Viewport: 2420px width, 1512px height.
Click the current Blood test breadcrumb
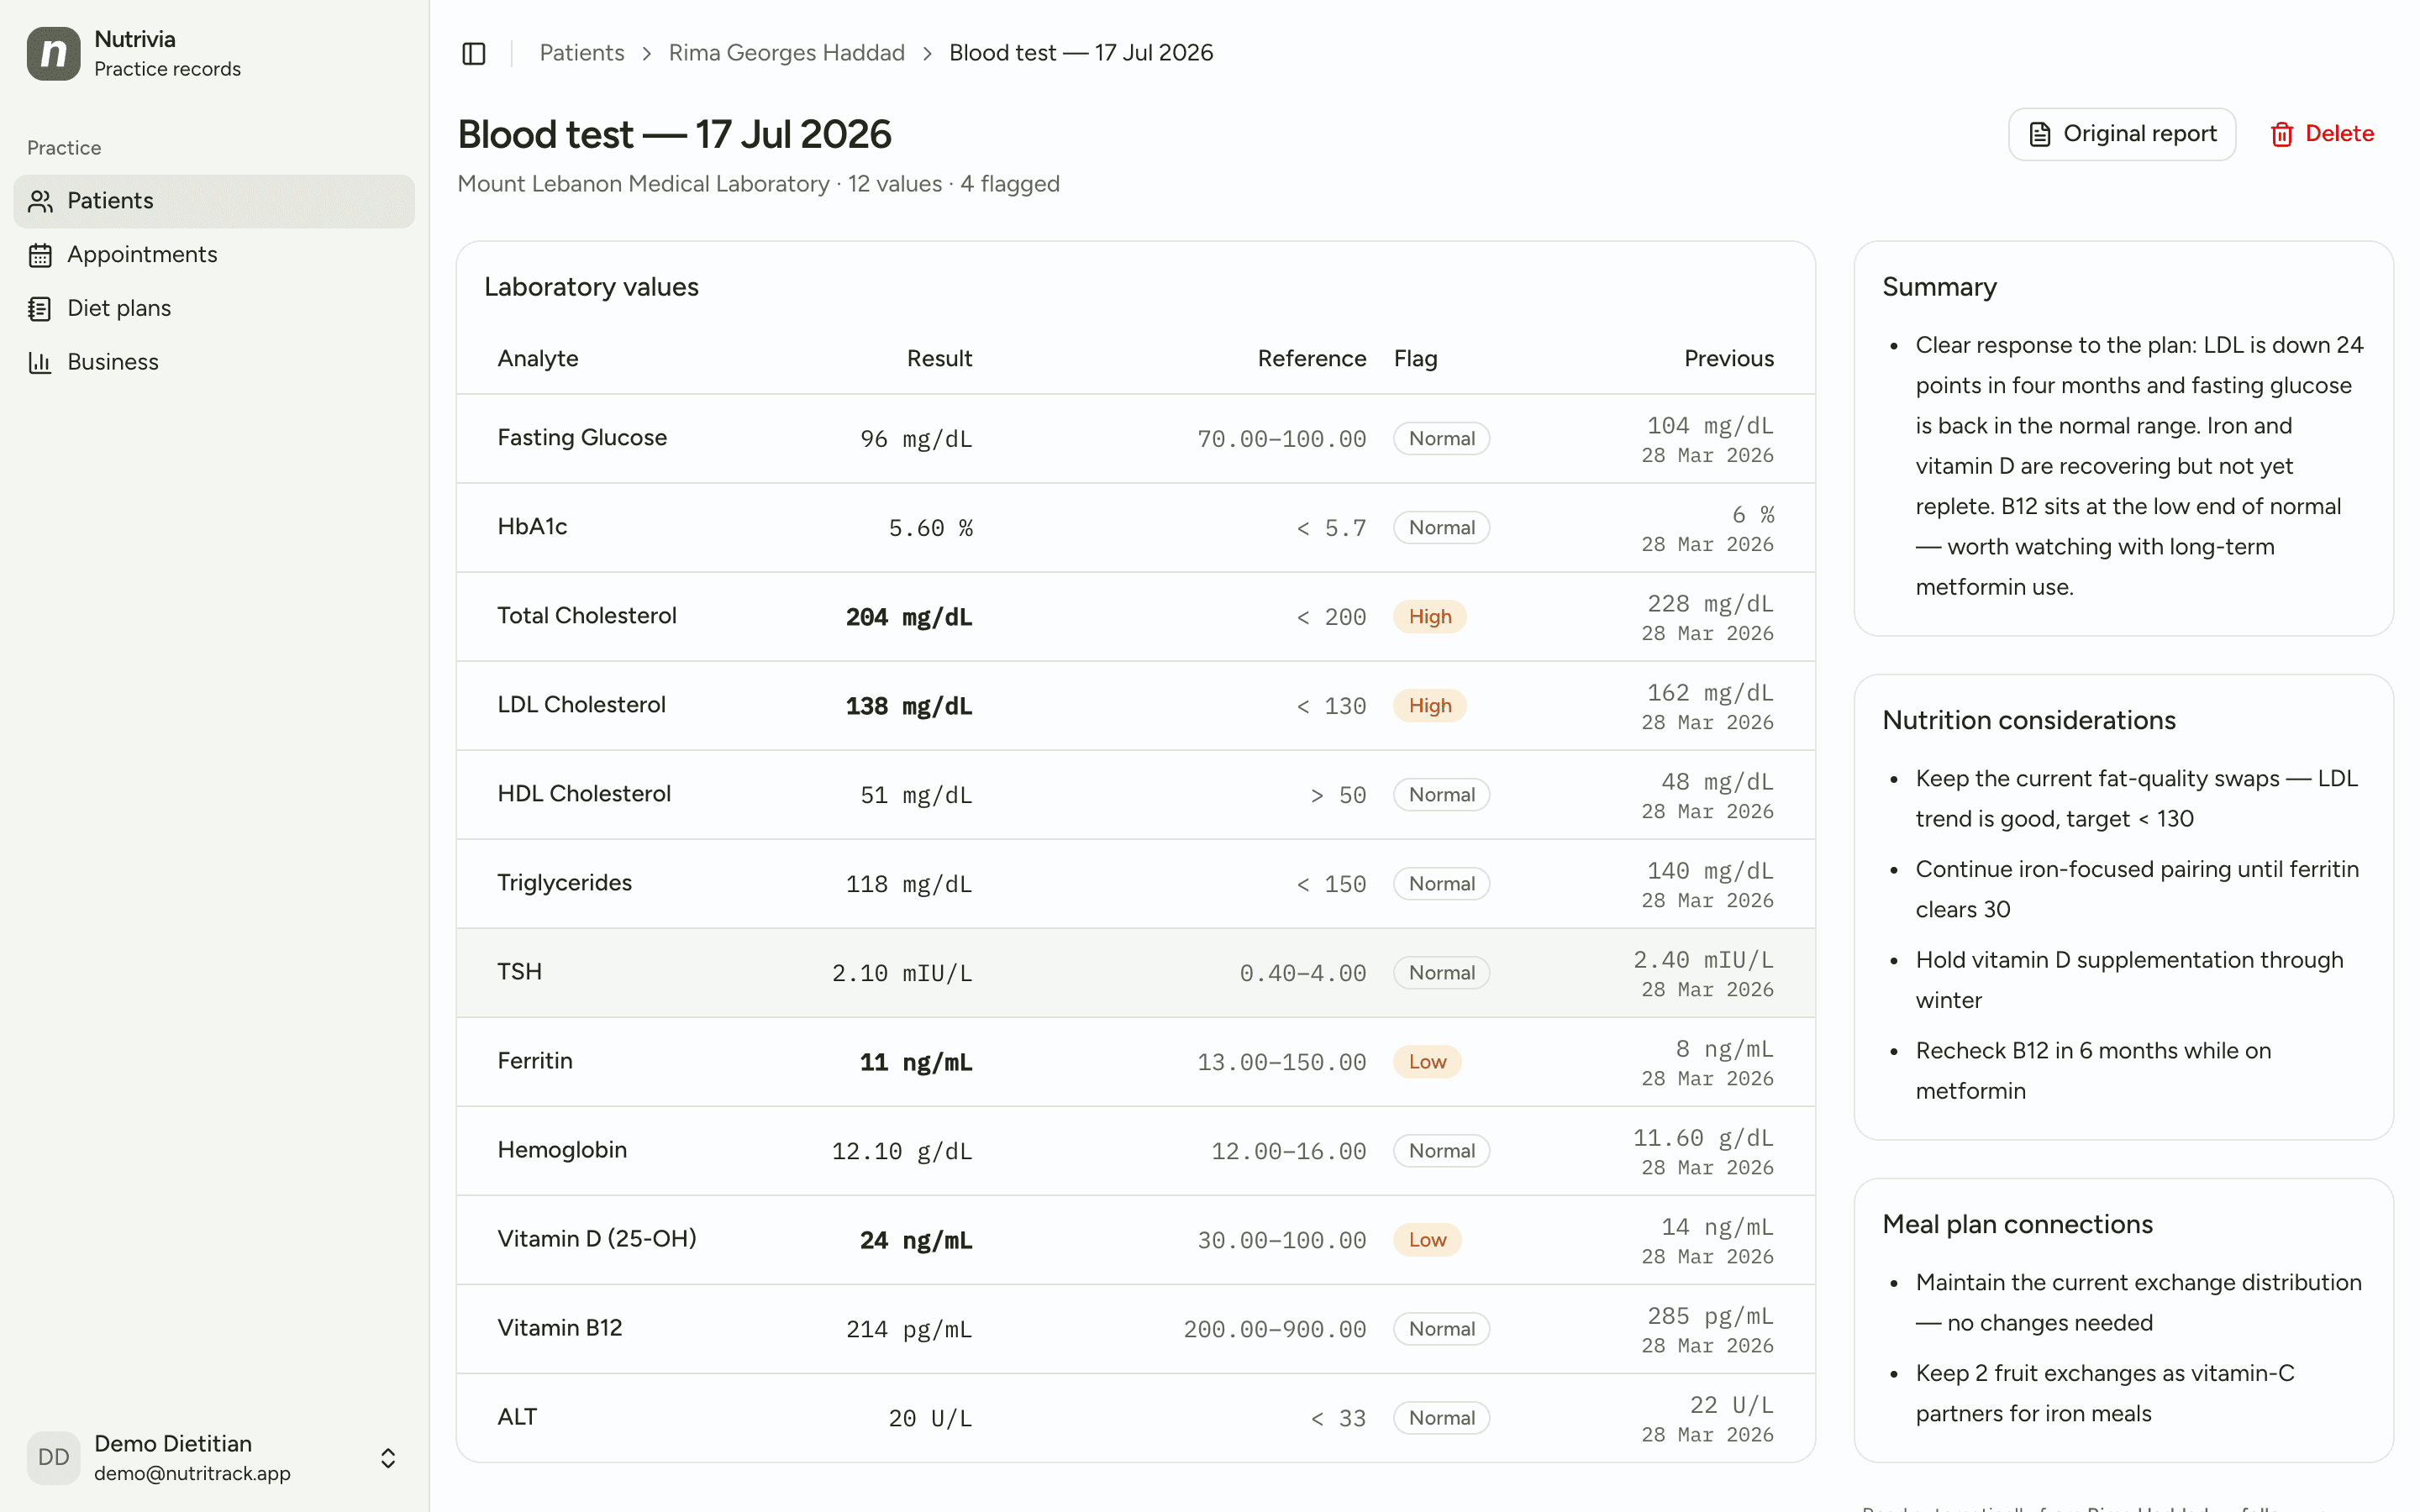(x=1081, y=53)
